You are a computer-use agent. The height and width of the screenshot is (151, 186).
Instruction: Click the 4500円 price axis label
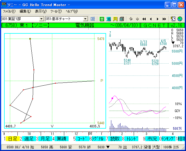(x=177, y=75)
